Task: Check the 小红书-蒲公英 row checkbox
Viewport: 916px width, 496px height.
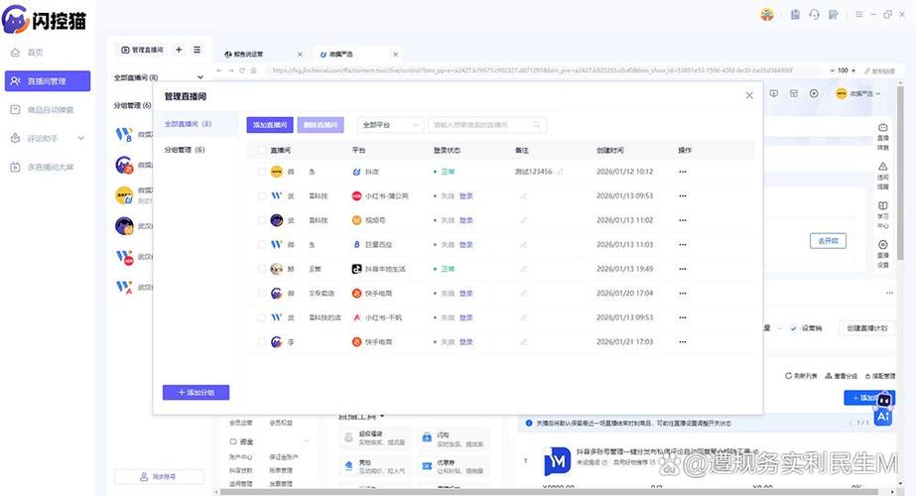Action: point(262,196)
